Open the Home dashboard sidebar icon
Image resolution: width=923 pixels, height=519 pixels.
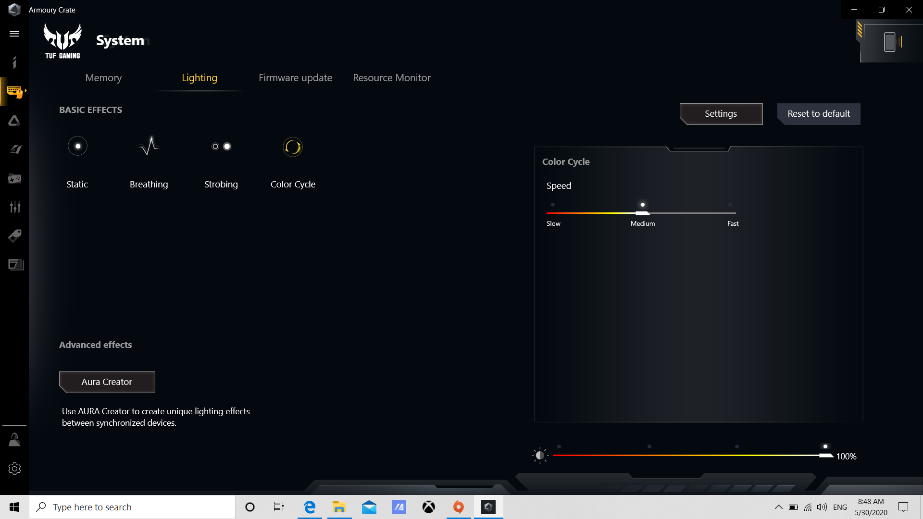pyautogui.click(x=14, y=62)
